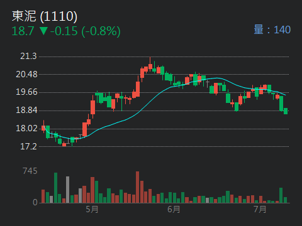The image size is (302, 226).
Task: Click the 21.3 price axis label
Action: point(28,56)
